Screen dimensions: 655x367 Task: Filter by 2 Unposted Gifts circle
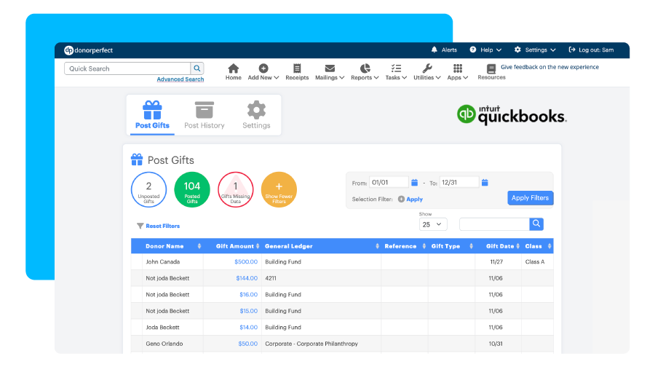pos(148,190)
